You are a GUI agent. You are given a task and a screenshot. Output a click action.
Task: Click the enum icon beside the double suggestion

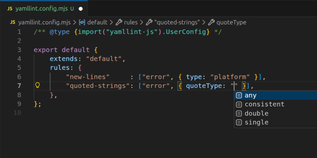coord(239,113)
